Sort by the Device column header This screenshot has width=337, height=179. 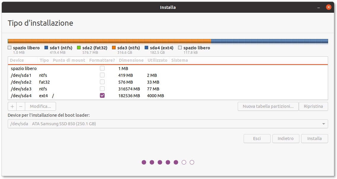(x=17, y=60)
